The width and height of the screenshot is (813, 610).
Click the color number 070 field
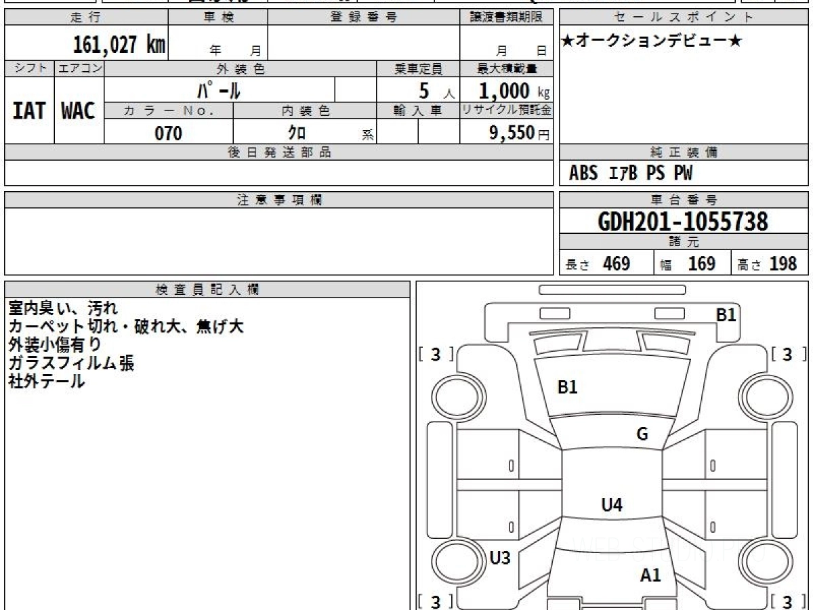pyautogui.click(x=169, y=134)
